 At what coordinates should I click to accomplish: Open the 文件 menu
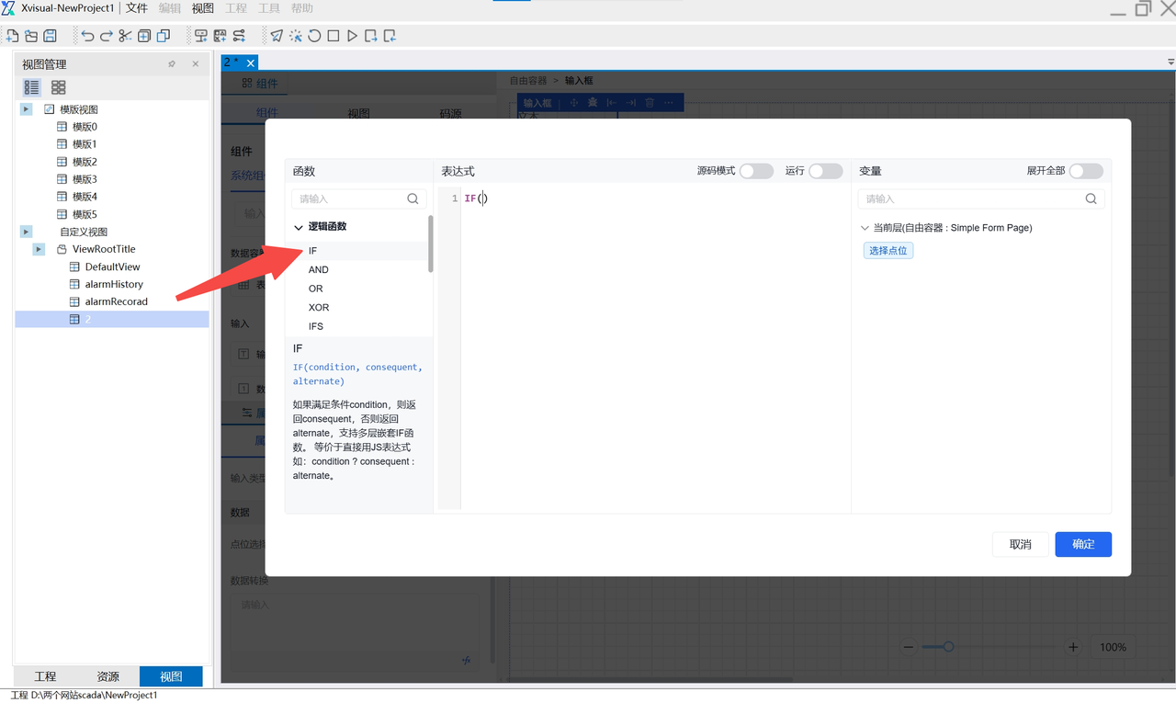pyautogui.click(x=137, y=8)
